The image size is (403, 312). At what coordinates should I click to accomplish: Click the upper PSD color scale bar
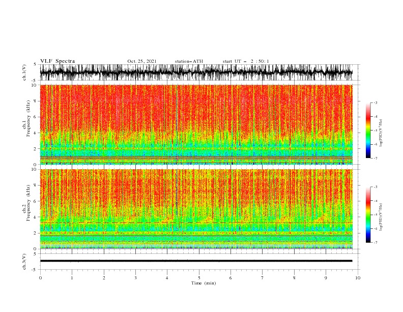click(x=368, y=130)
